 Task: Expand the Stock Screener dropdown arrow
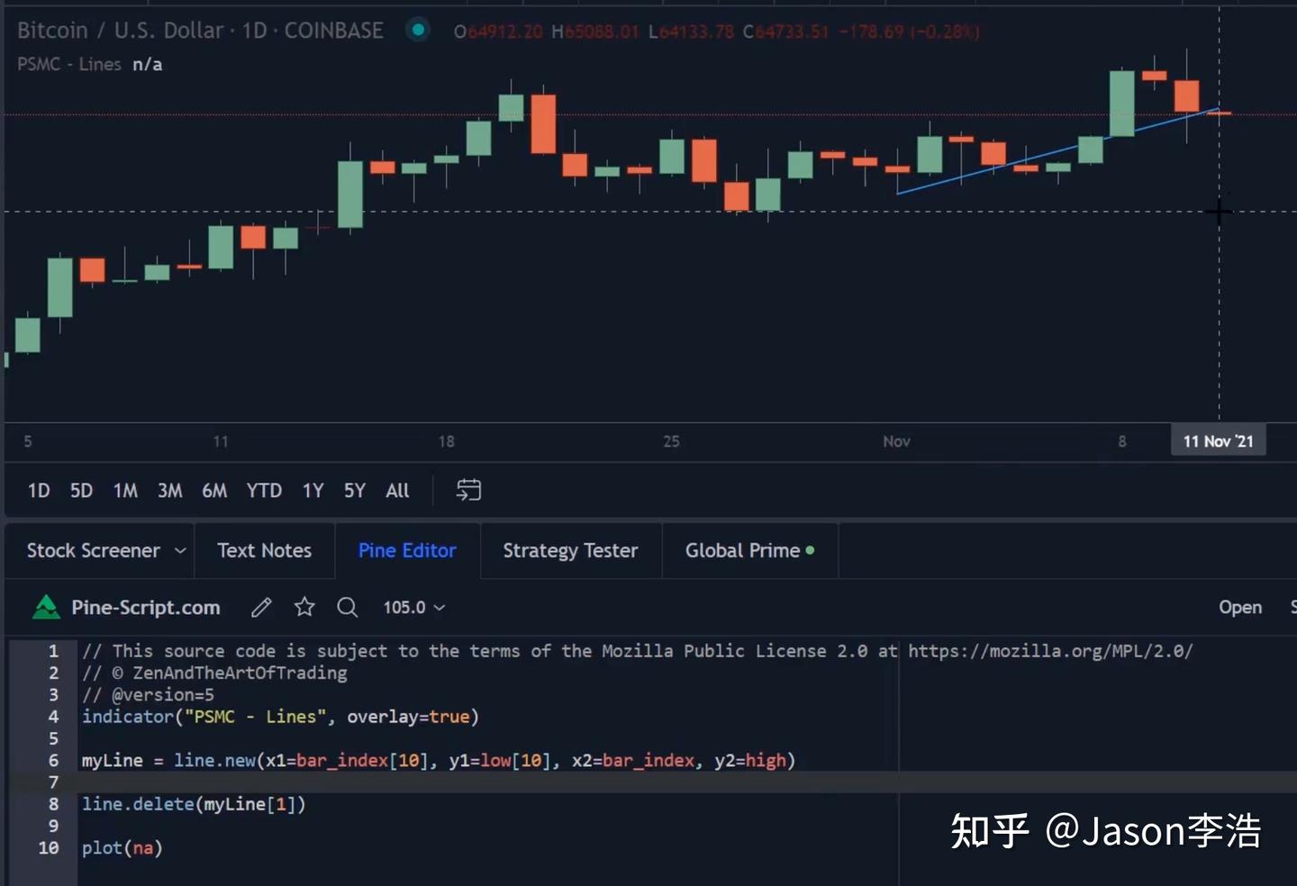180,551
